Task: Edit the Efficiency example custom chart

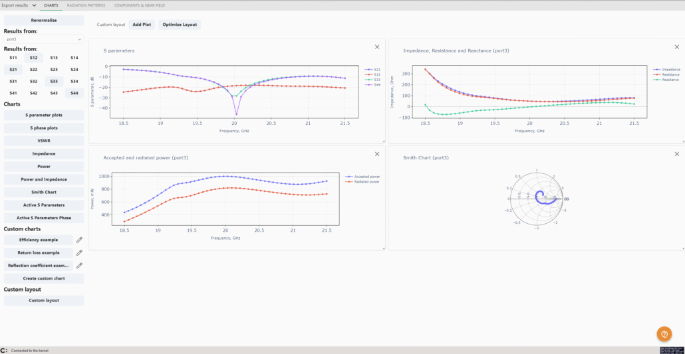Action: coord(79,240)
